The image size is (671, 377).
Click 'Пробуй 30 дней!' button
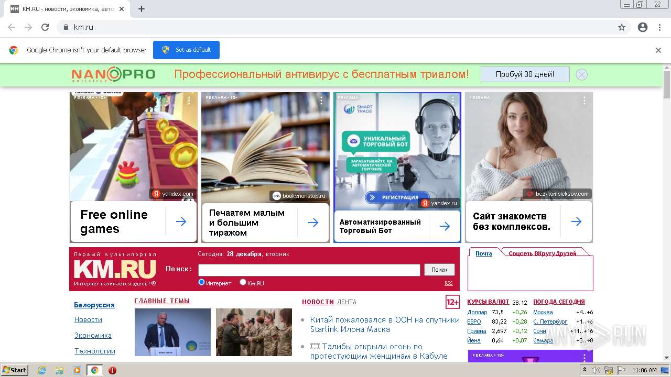point(525,74)
